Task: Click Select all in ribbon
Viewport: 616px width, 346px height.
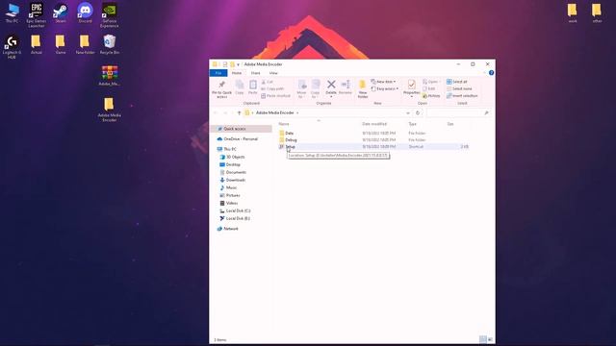Action: (x=457, y=82)
